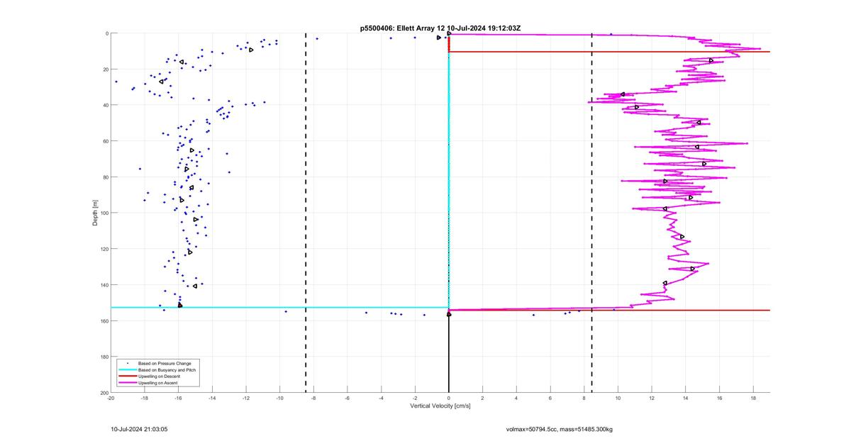Click the x-axis tick label '-4'
Image resolution: width=851 pixels, height=441 pixels.
coord(382,398)
